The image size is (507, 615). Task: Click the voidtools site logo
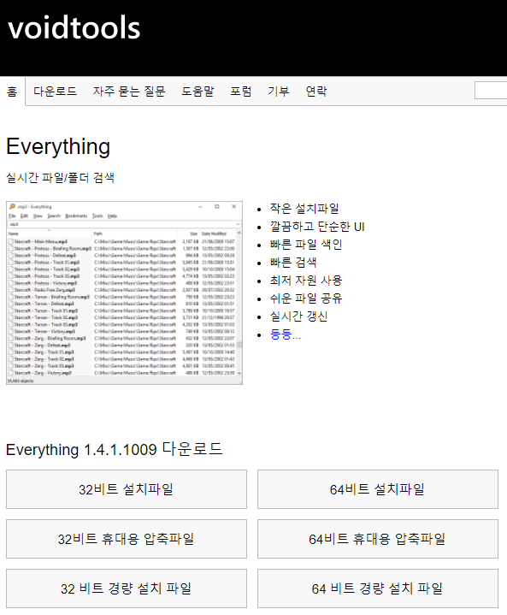tap(74, 27)
